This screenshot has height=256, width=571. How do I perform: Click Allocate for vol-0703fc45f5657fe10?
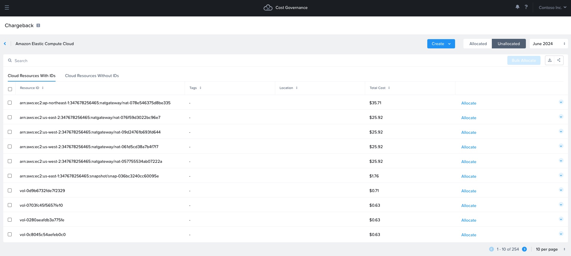click(x=469, y=206)
